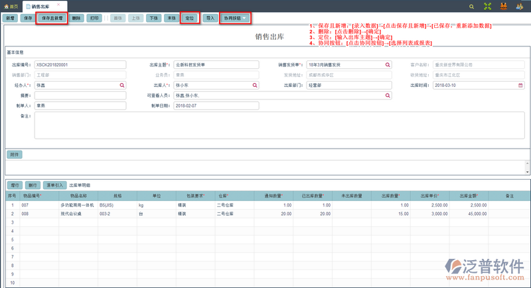Click 保存且新增 to save and add
The height and width of the screenshot is (288, 531).
(x=52, y=19)
